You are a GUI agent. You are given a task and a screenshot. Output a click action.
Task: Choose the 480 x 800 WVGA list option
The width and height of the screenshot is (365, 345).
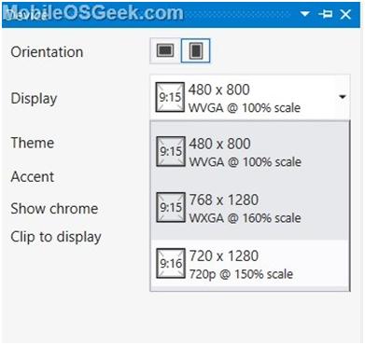coord(250,152)
